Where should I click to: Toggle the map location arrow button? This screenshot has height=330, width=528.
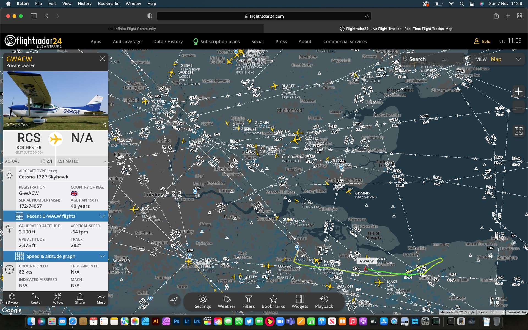pos(174,300)
